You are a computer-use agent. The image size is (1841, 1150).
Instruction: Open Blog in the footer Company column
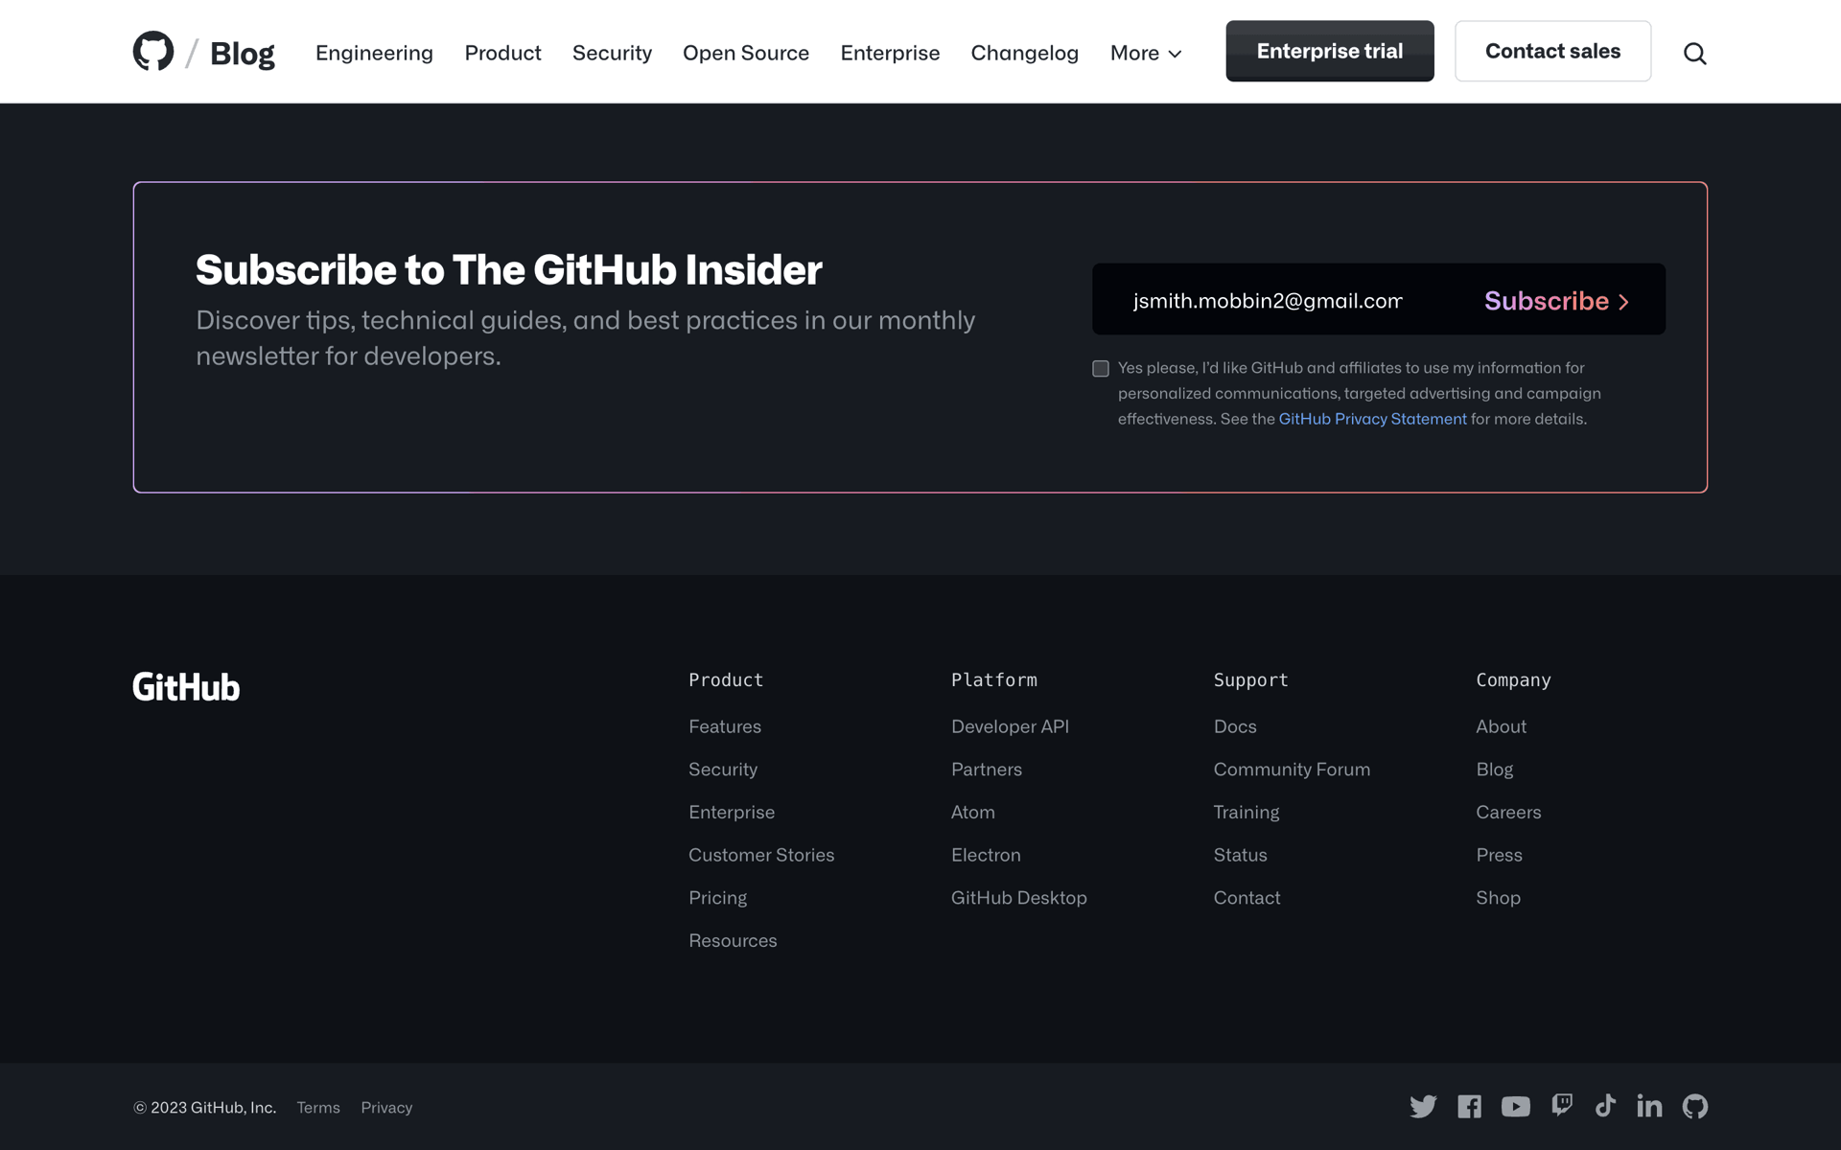[x=1495, y=770]
